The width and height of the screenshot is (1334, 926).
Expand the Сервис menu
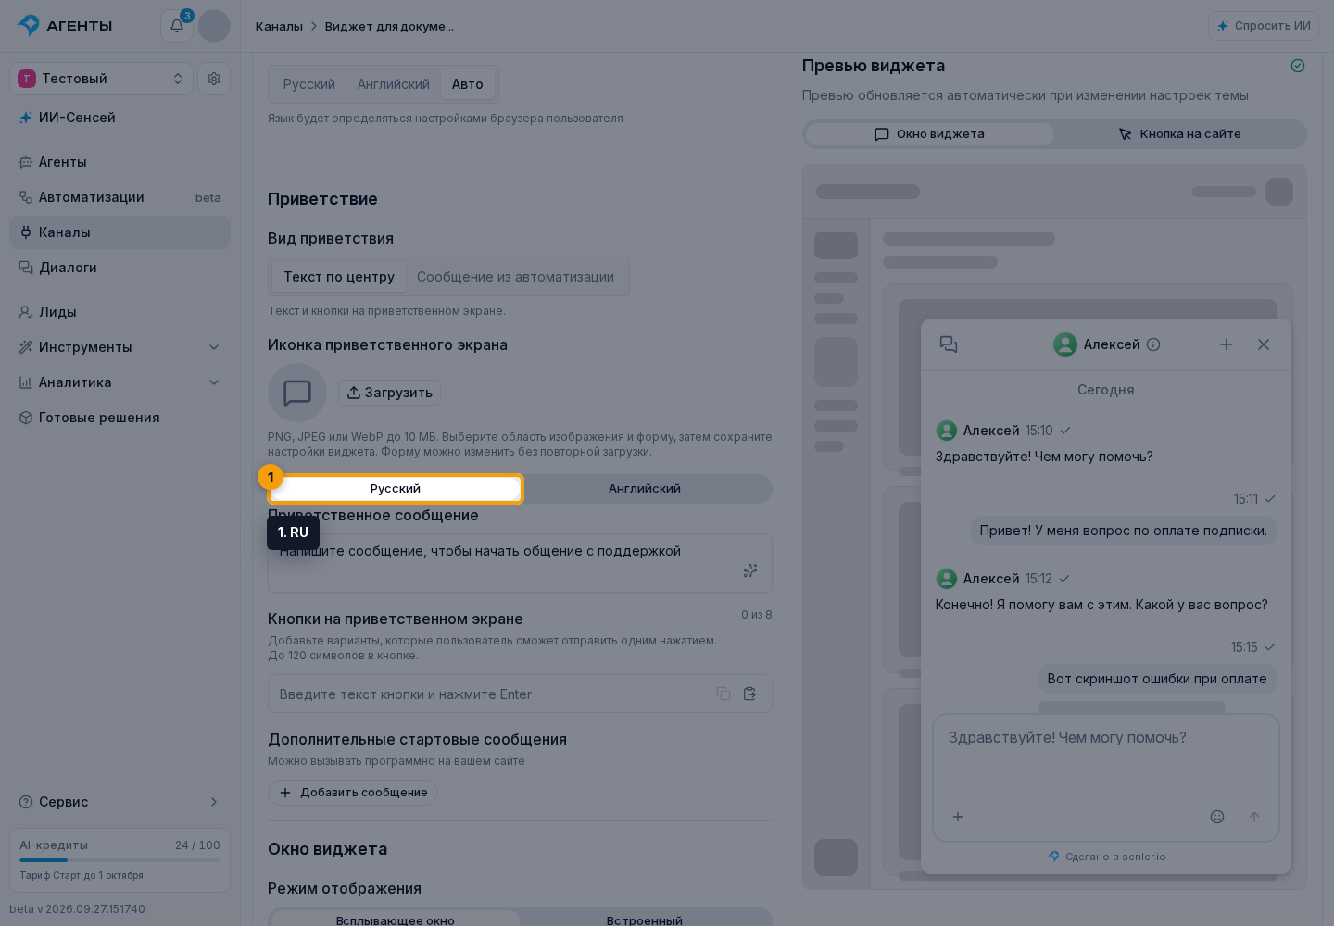(120, 802)
